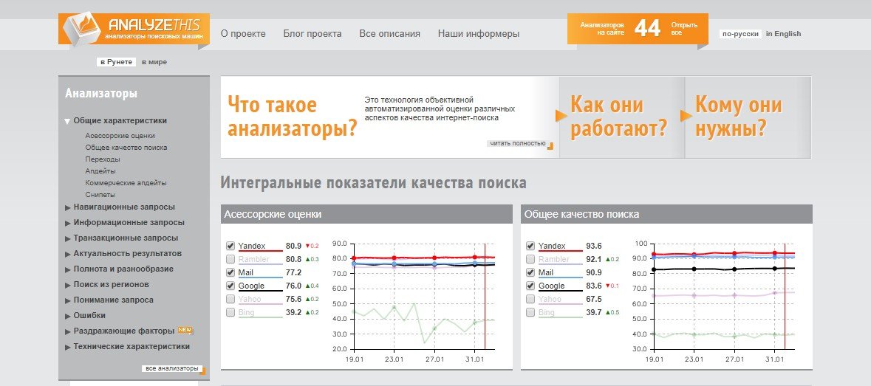Screen dimensions: 871x386
Task: Open Коммерческие апдейты sidebar item
Action: click(x=126, y=182)
